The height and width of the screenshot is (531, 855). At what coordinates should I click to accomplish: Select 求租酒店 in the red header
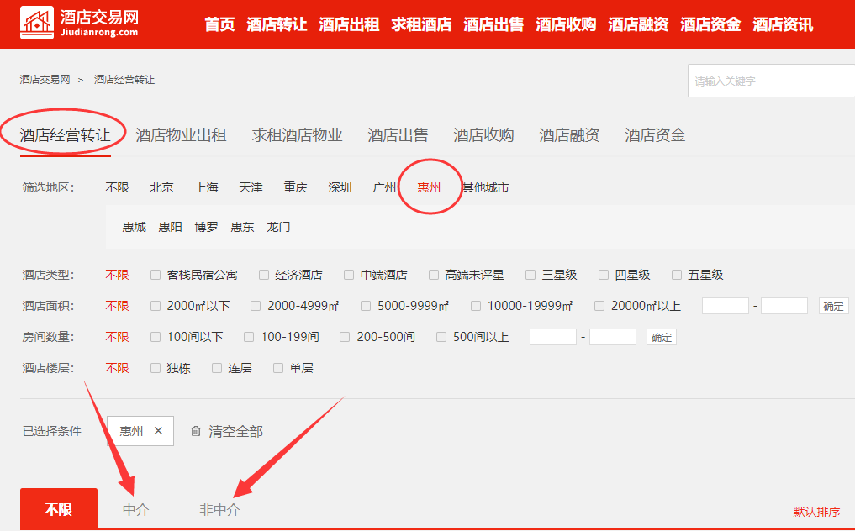[421, 24]
